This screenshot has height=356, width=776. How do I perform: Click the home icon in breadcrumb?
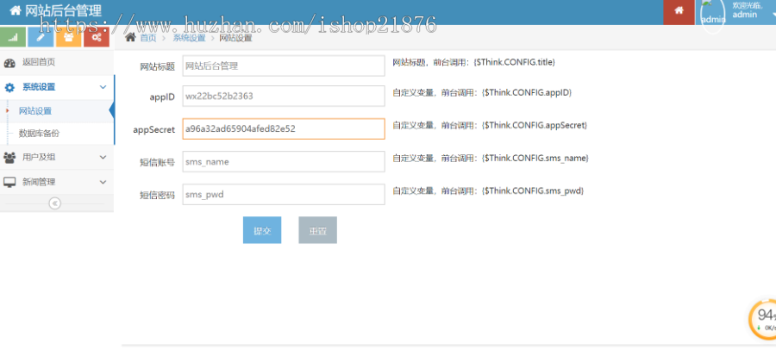tap(130, 37)
